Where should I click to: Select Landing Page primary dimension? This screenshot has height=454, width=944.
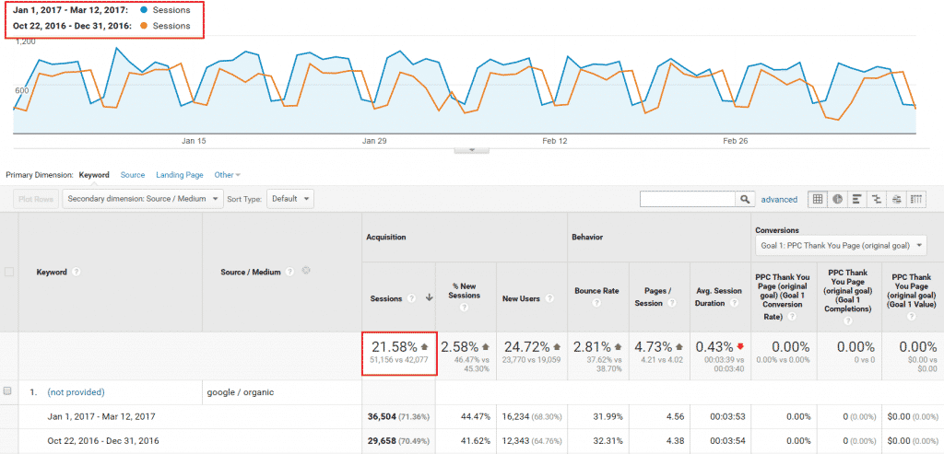click(x=180, y=175)
